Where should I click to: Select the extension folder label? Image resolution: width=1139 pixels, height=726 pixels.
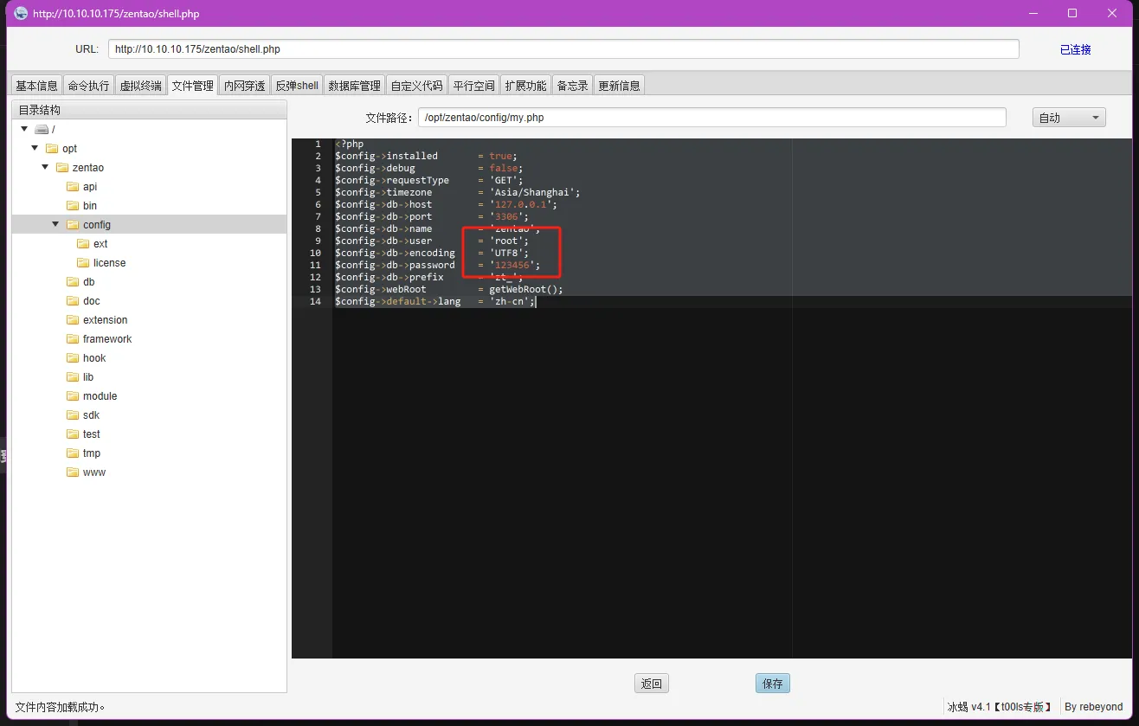(105, 320)
